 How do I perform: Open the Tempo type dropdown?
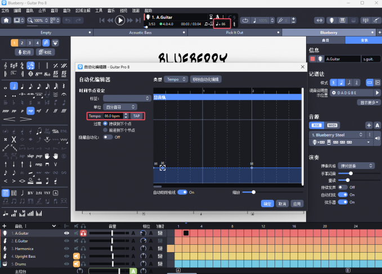tap(176, 80)
